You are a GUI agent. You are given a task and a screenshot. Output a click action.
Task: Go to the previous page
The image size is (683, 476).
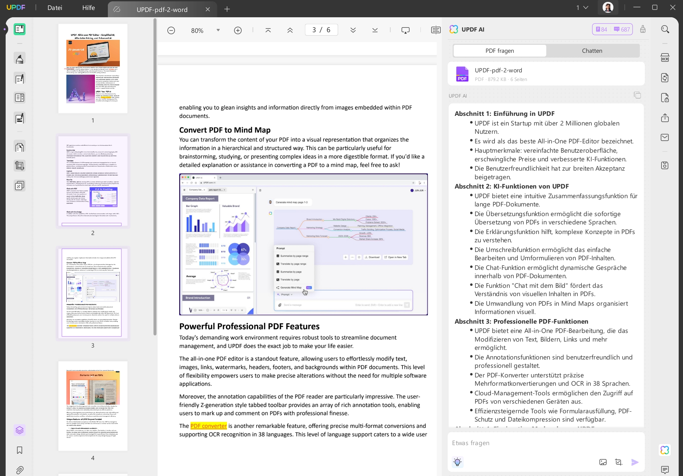pyautogui.click(x=290, y=30)
